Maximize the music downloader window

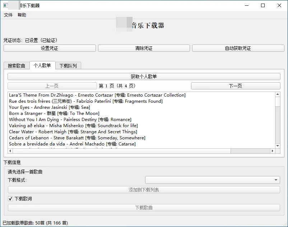tap(263, 5)
